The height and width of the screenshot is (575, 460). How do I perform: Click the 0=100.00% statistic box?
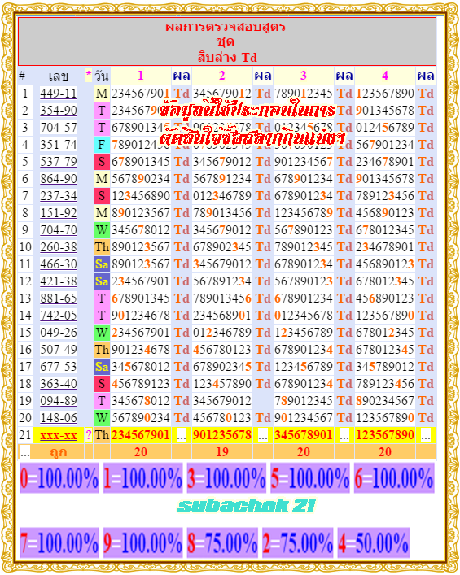[59, 478]
